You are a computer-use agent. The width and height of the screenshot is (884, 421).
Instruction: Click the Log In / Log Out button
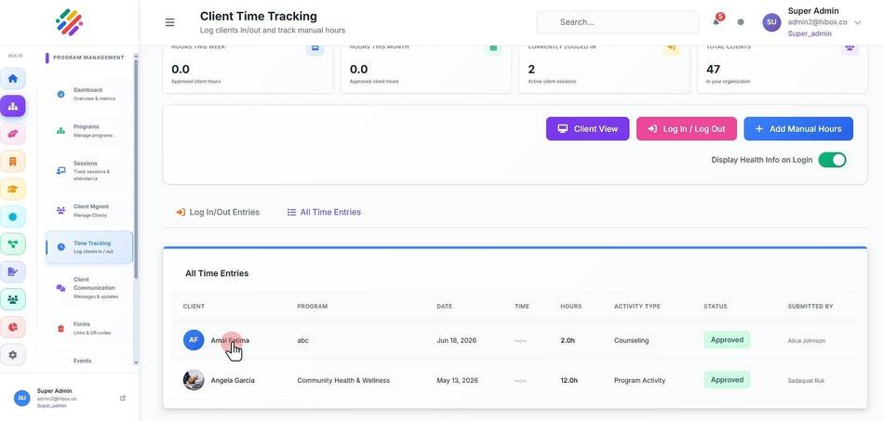point(687,129)
